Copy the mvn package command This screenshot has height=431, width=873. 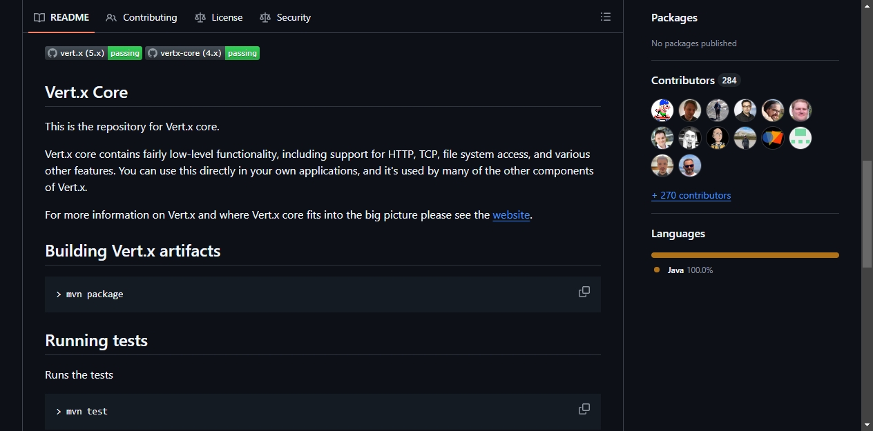[x=584, y=292]
